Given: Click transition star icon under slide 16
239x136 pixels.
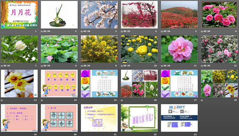Looking at the screenshot, I should [x=122, y=100].
